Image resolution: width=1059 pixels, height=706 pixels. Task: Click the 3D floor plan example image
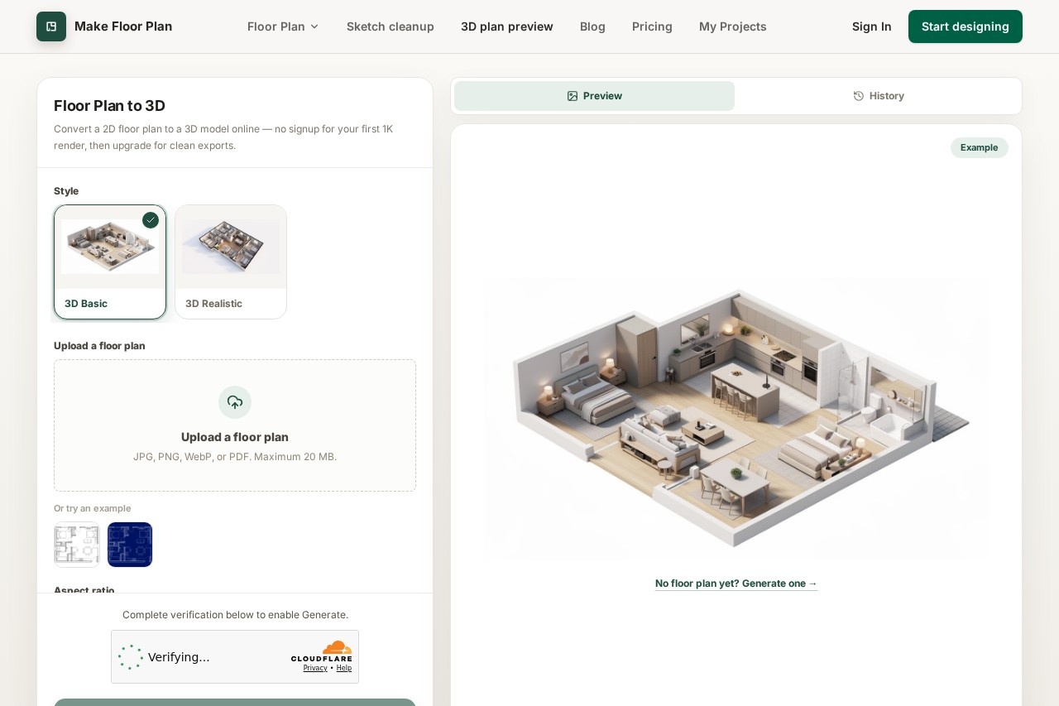(736, 418)
